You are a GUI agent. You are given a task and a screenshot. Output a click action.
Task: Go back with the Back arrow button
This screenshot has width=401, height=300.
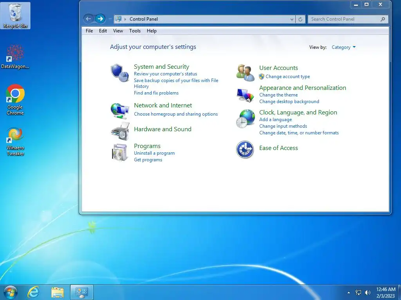click(x=88, y=19)
